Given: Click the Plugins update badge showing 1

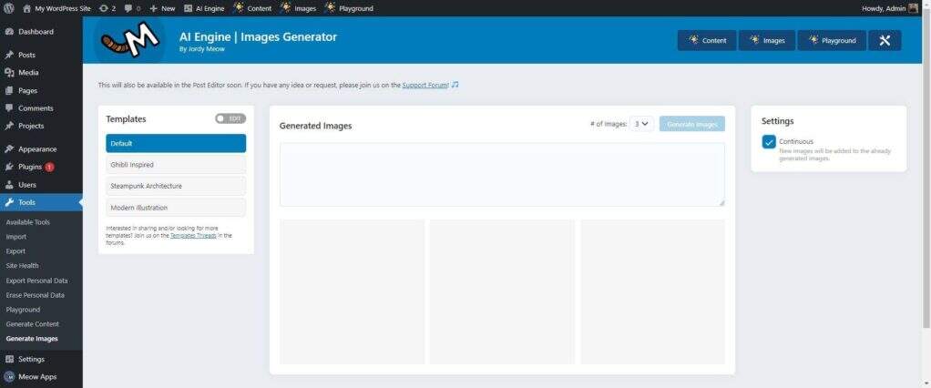Looking at the screenshot, I should 49,168.
